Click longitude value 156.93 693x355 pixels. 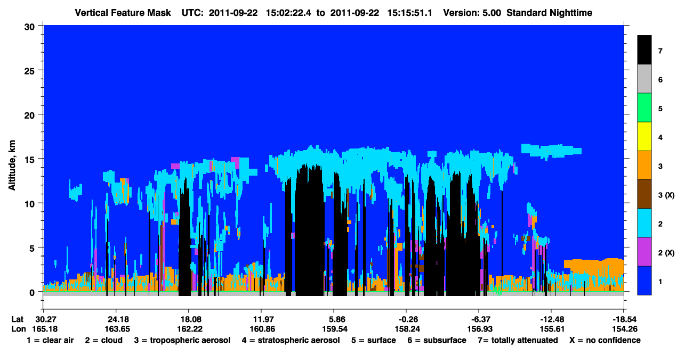479,328
